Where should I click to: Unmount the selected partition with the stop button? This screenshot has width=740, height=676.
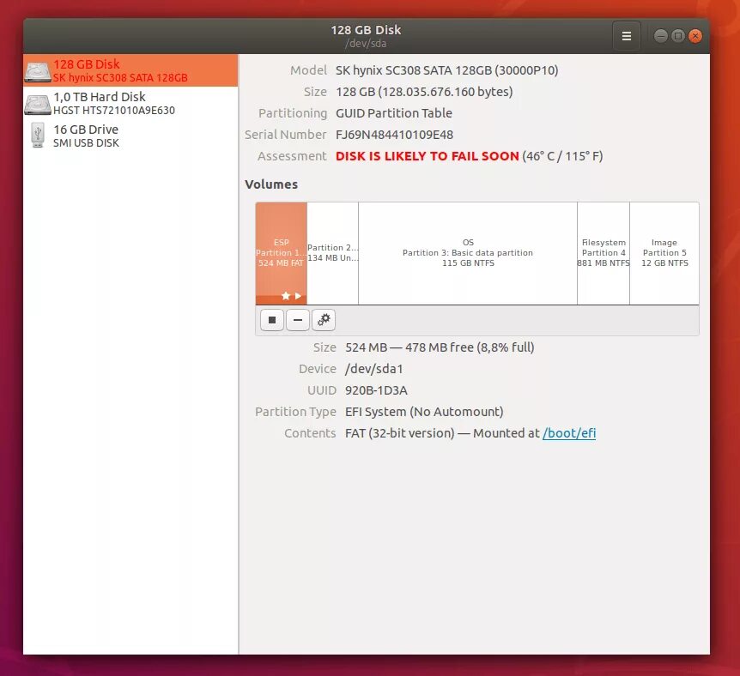click(x=272, y=320)
